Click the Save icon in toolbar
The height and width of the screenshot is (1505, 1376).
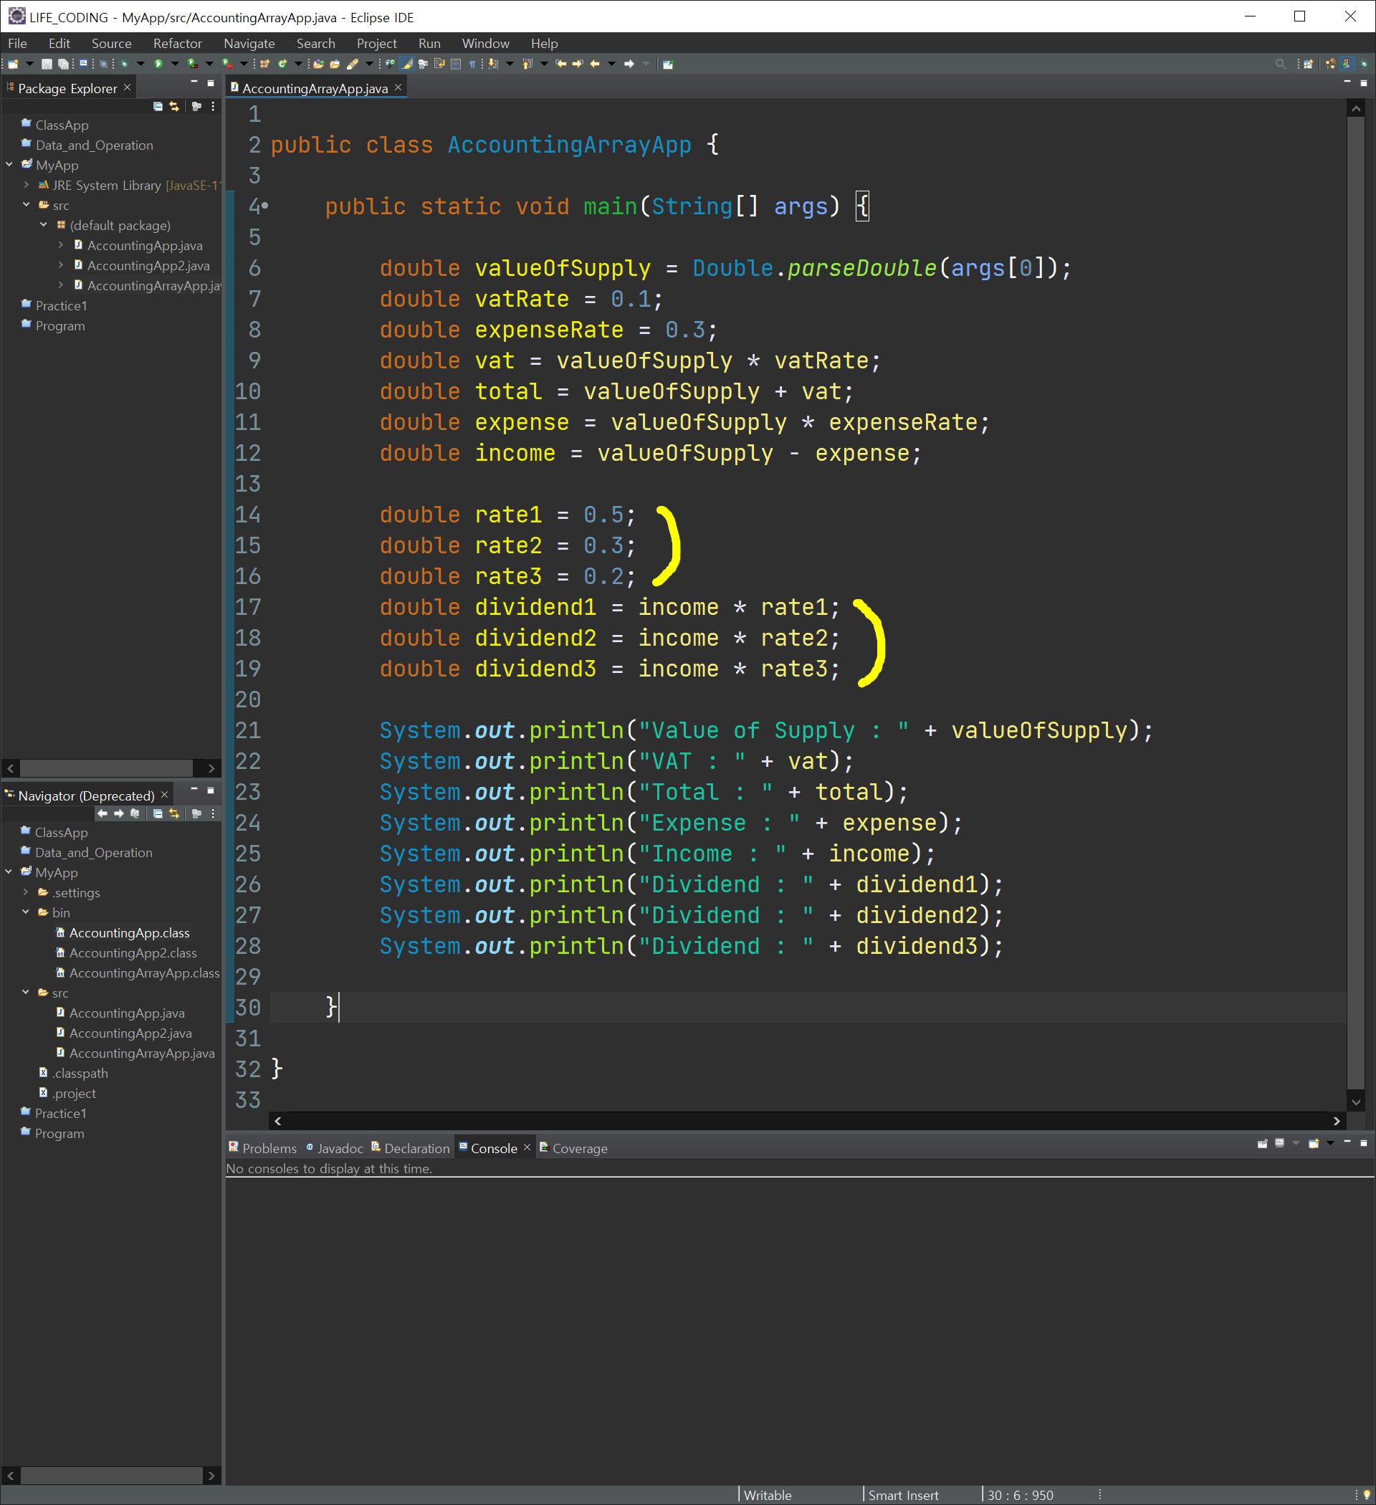tap(47, 64)
